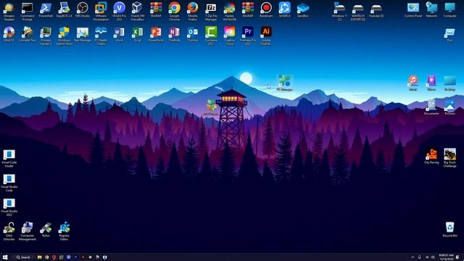This screenshot has width=464, height=261.
Task: Select the Sandbox desktop icon
Action: [303, 9]
